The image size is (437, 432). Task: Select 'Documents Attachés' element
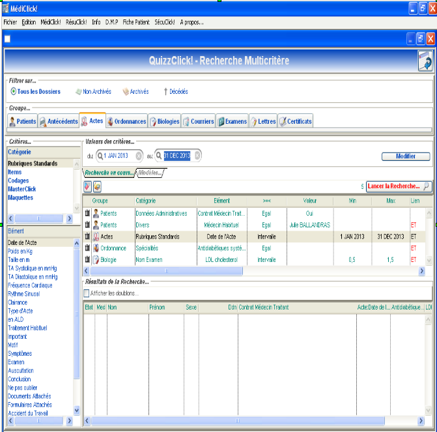(29, 396)
